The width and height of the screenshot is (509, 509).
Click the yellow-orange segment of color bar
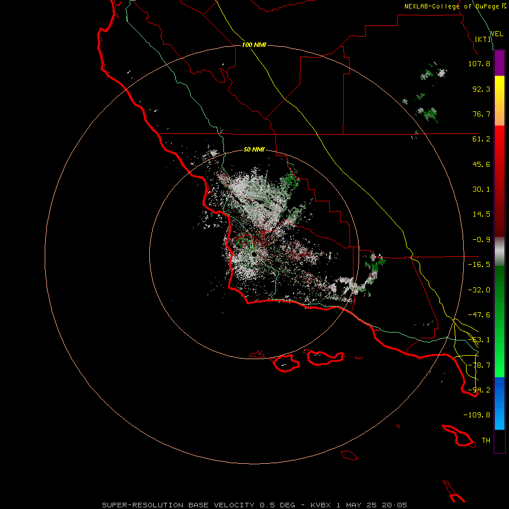499,101
